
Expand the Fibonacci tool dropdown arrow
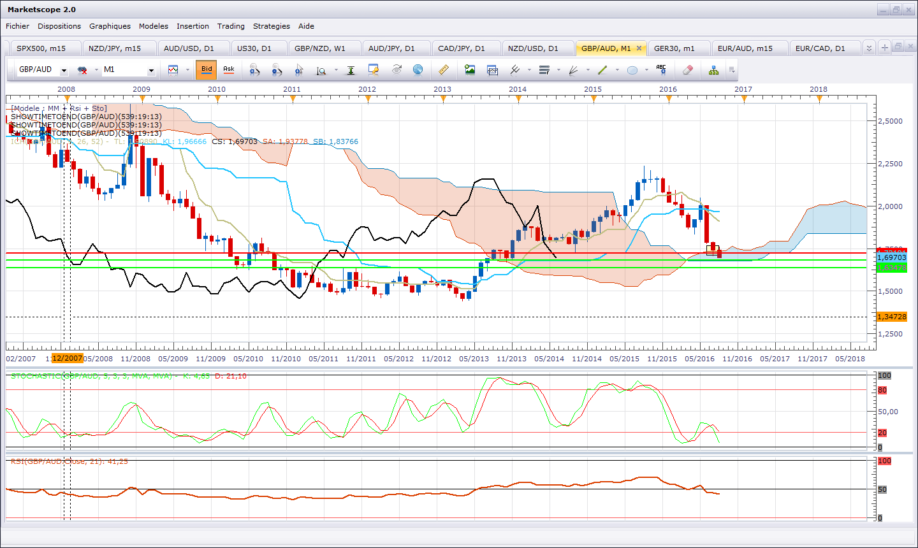coord(558,70)
